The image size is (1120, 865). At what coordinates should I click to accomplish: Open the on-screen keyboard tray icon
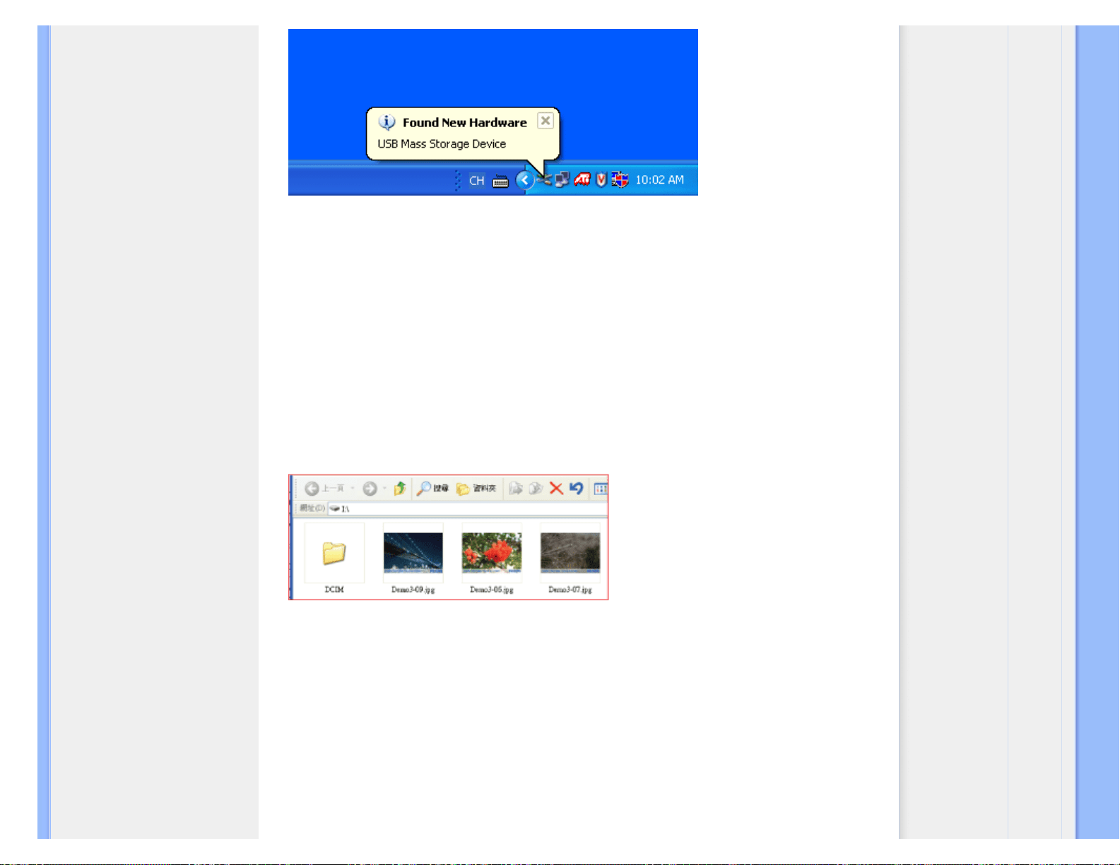point(500,181)
